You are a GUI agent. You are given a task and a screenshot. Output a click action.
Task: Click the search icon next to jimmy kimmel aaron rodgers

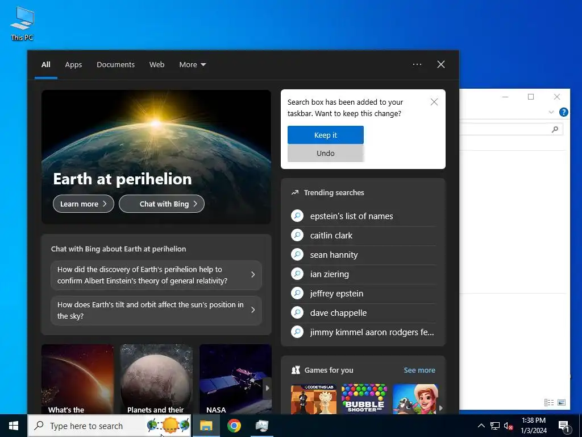click(x=297, y=332)
